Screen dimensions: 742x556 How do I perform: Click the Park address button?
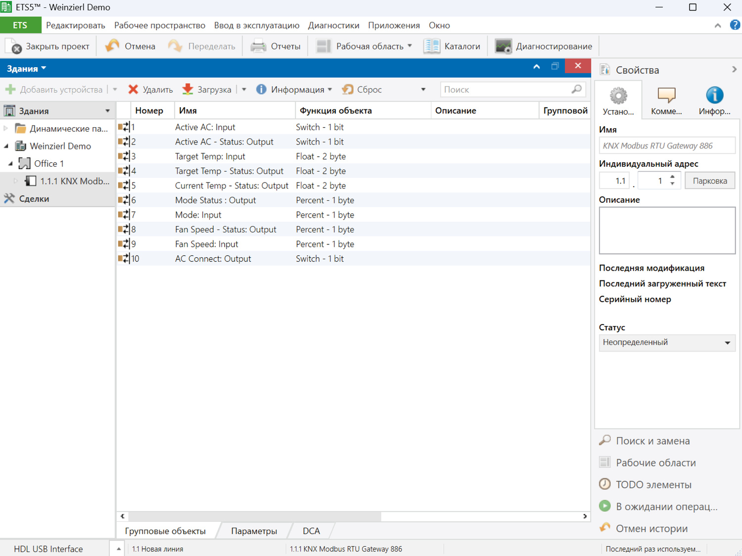[x=709, y=181]
